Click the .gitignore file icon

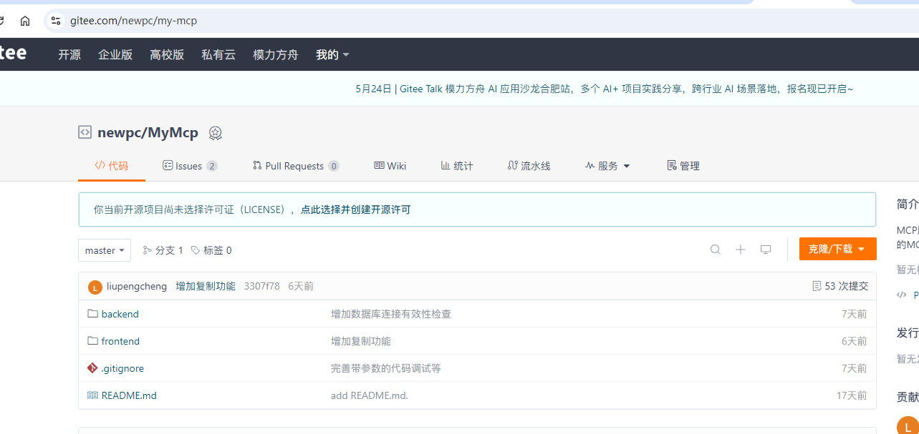tap(92, 368)
